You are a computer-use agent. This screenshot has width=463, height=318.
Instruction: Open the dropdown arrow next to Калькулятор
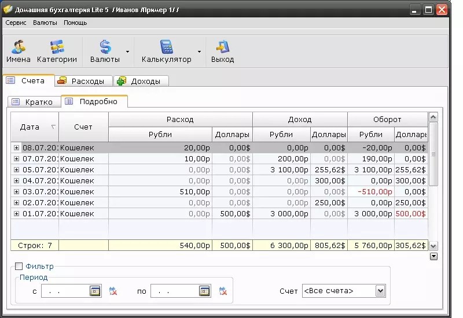(199, 51)
